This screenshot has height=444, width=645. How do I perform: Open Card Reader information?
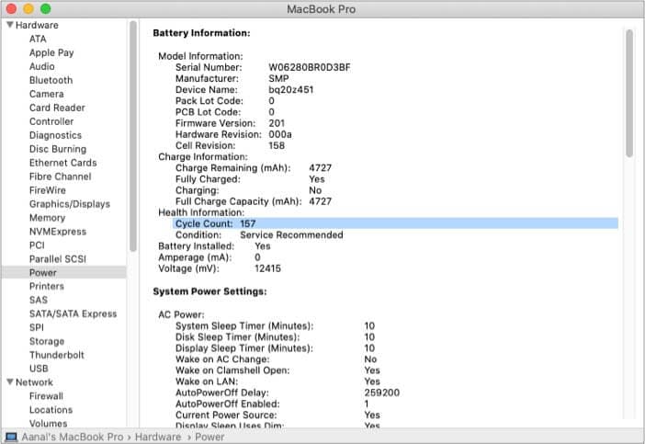point(57,108)
